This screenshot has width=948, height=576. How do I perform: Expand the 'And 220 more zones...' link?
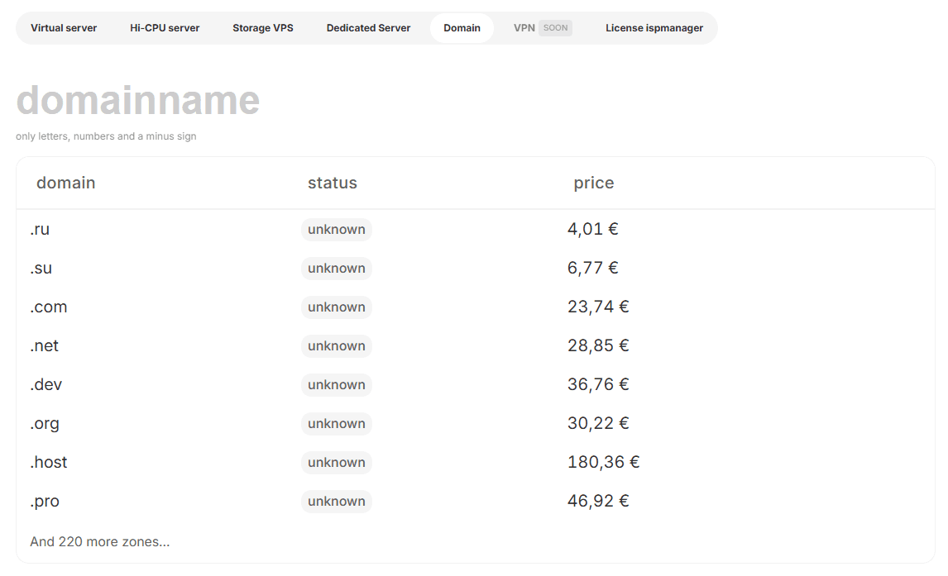(x=100, y=542)
